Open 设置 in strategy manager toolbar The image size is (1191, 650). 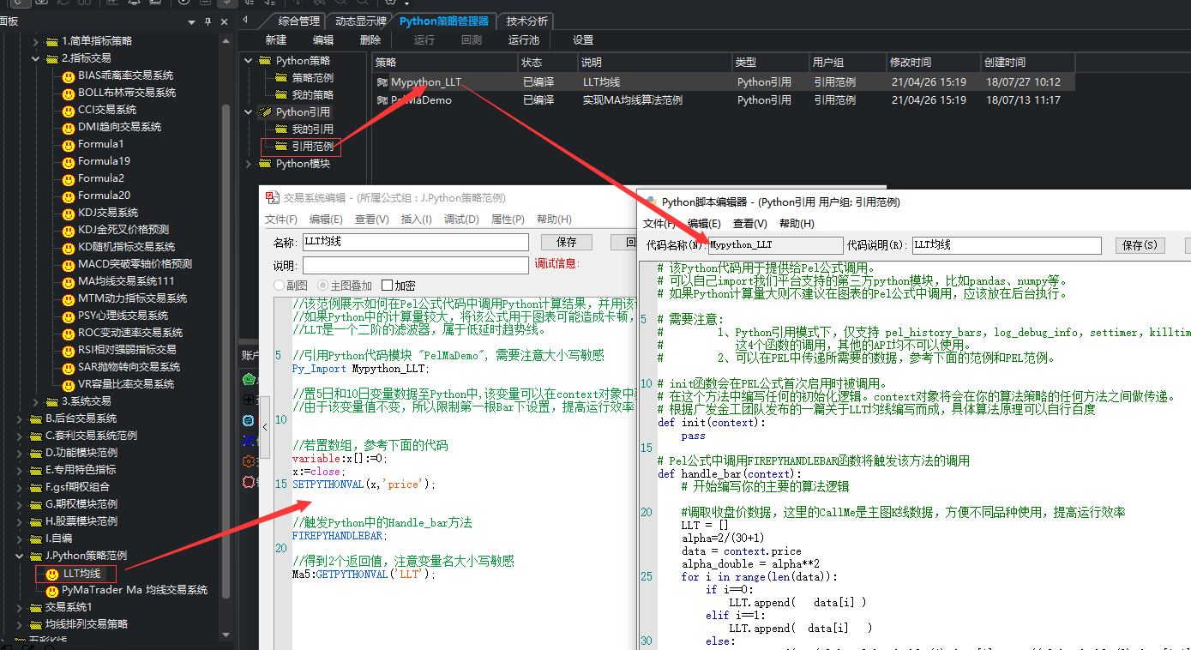(583, 40)
